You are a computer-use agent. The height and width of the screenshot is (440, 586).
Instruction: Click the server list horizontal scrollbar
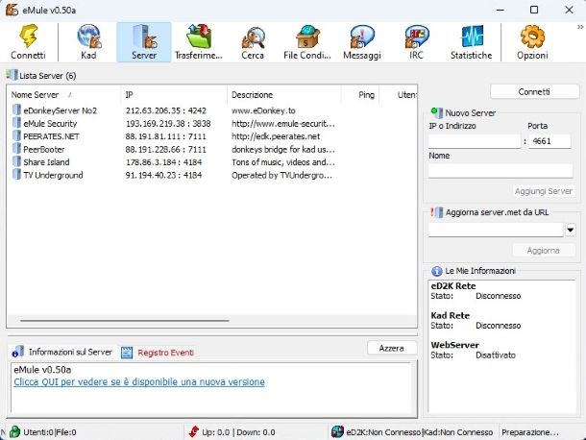tap(125, 320)
